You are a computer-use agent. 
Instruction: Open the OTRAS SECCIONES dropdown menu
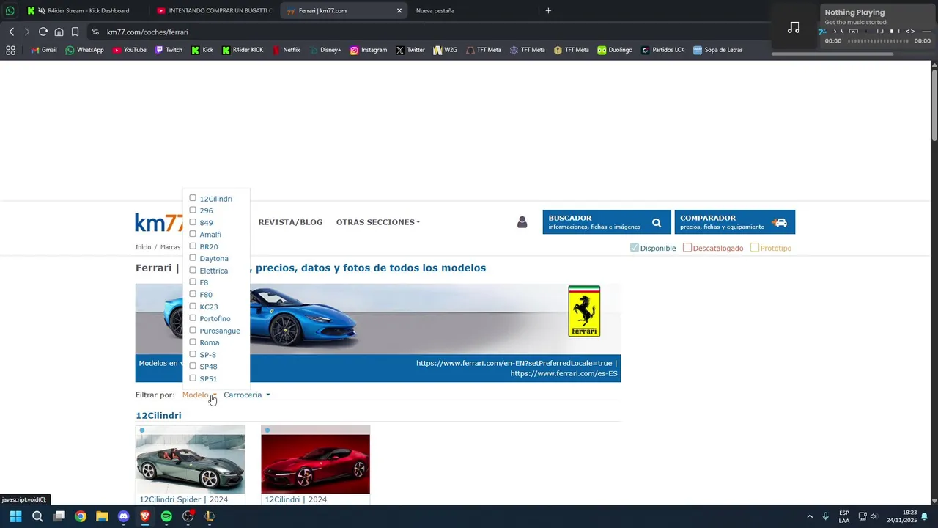pyautogui.click(x=378, y=222)
